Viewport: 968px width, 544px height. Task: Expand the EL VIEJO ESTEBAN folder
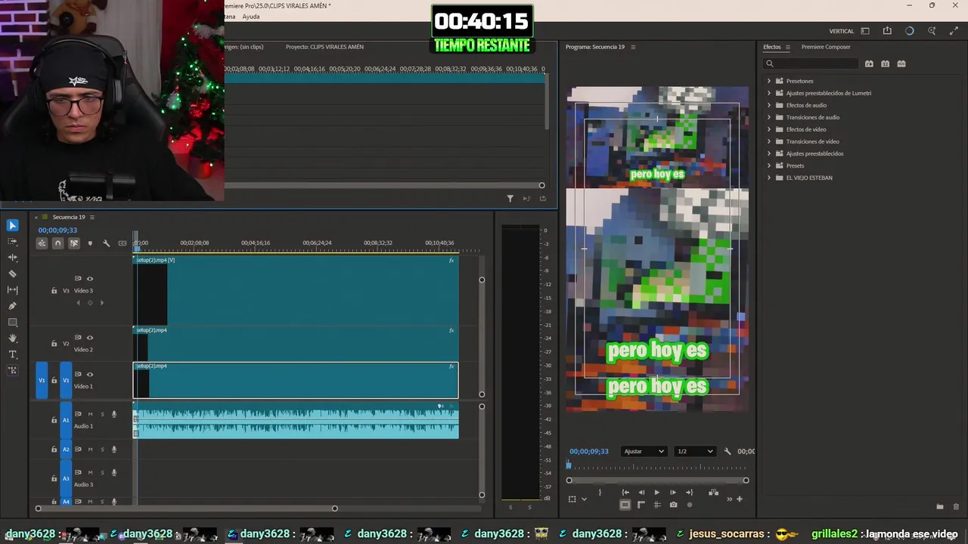pos(769,178)
